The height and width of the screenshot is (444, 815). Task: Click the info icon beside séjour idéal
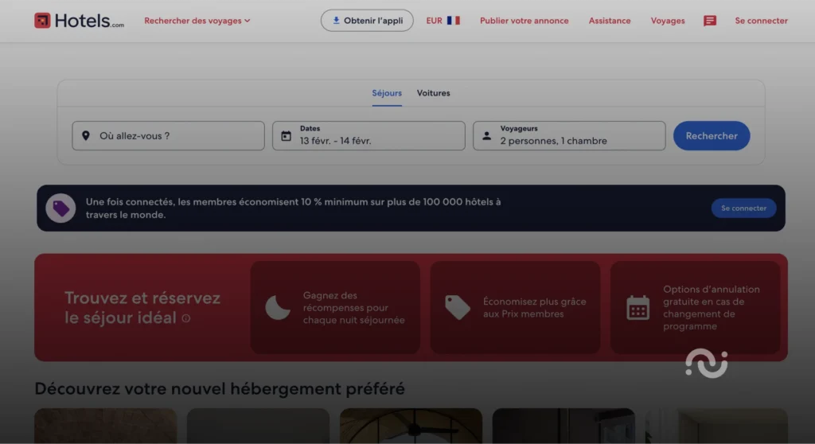click(186, 318)
